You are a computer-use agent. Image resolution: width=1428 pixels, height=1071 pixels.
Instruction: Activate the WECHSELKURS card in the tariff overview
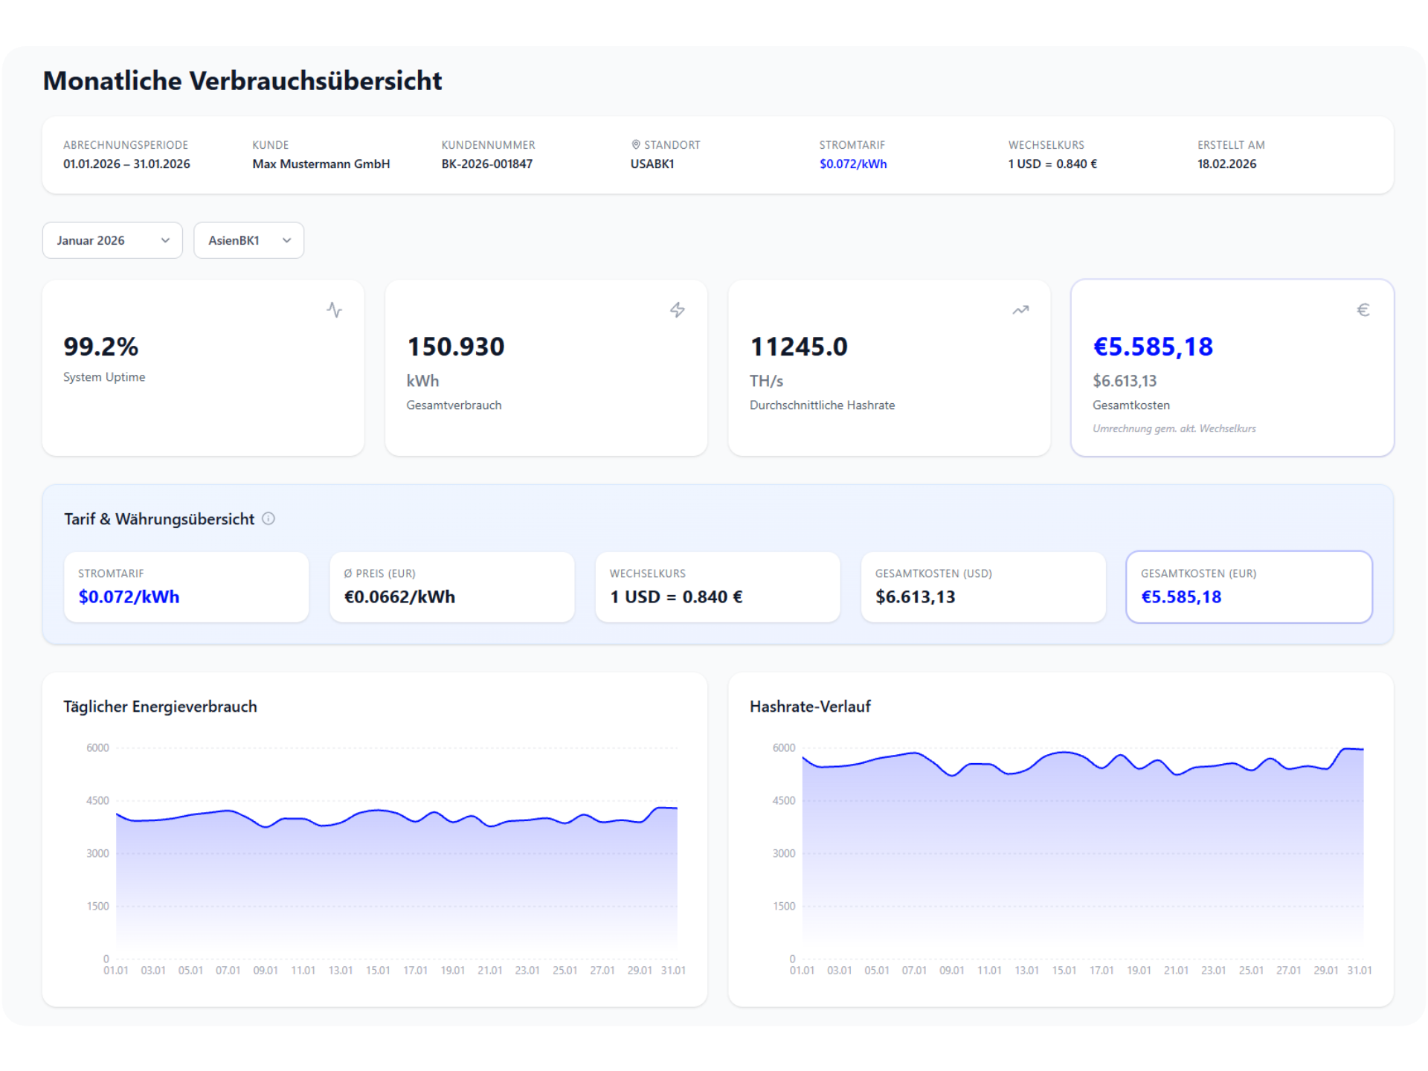pyautogui.click(x=718, y=587)
